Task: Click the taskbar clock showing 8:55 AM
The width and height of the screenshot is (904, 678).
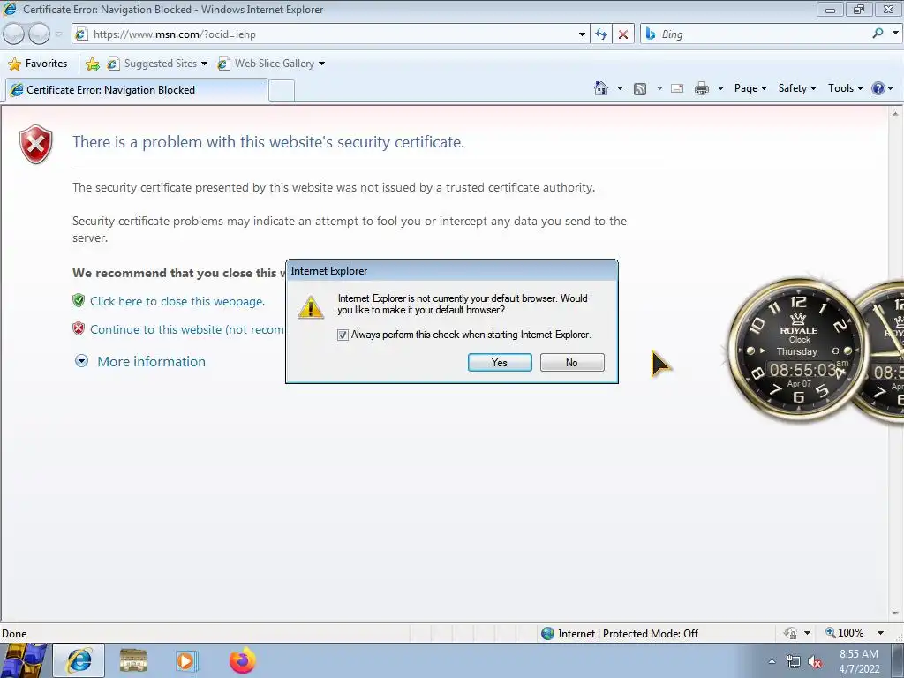Action: pos(858,661)
